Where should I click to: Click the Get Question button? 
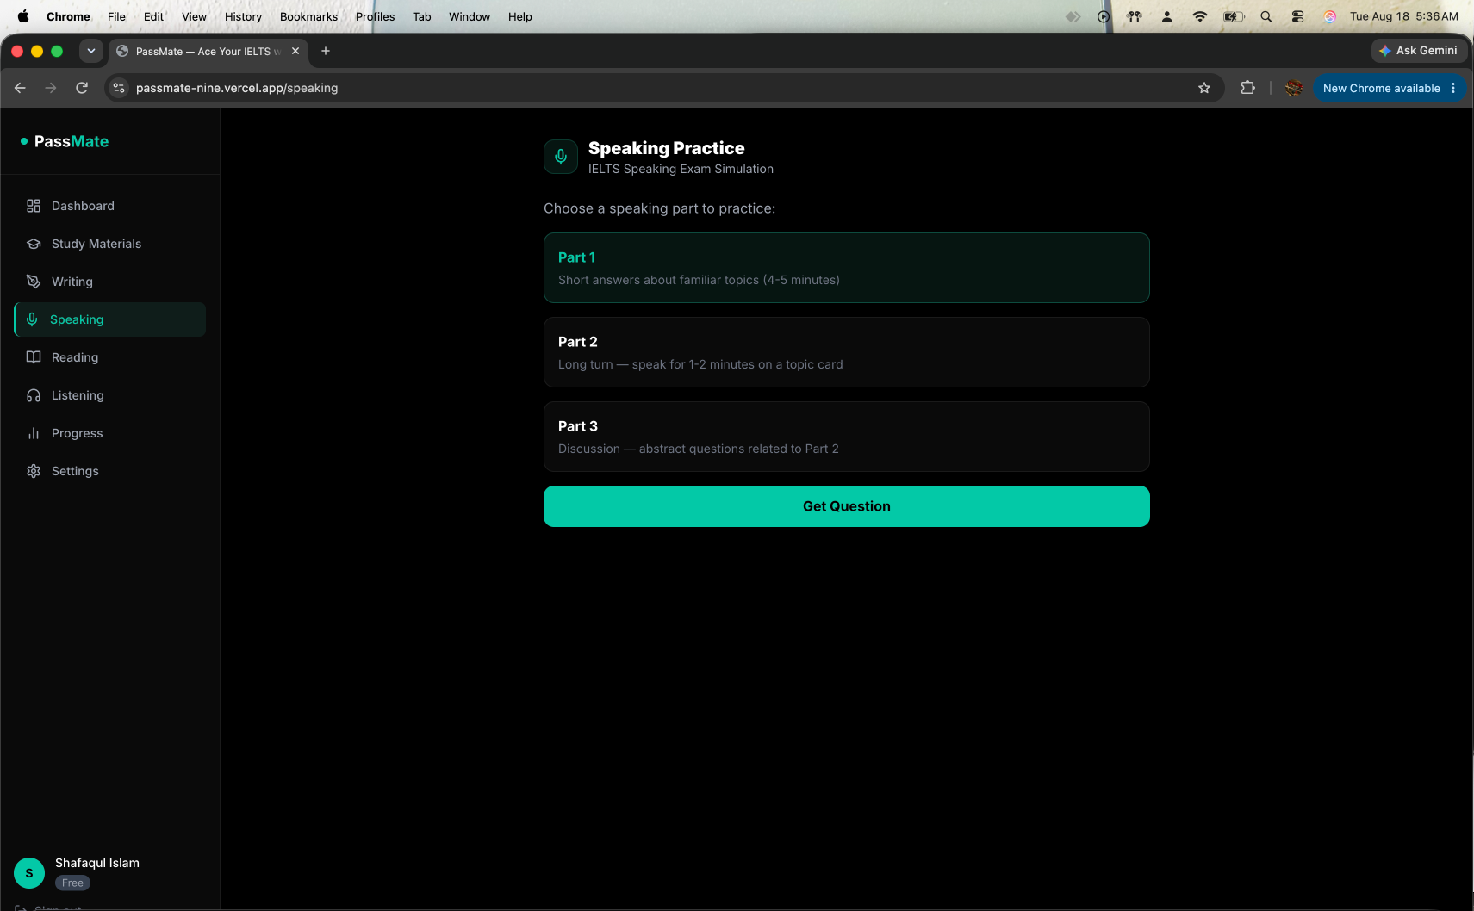point(847,506)
